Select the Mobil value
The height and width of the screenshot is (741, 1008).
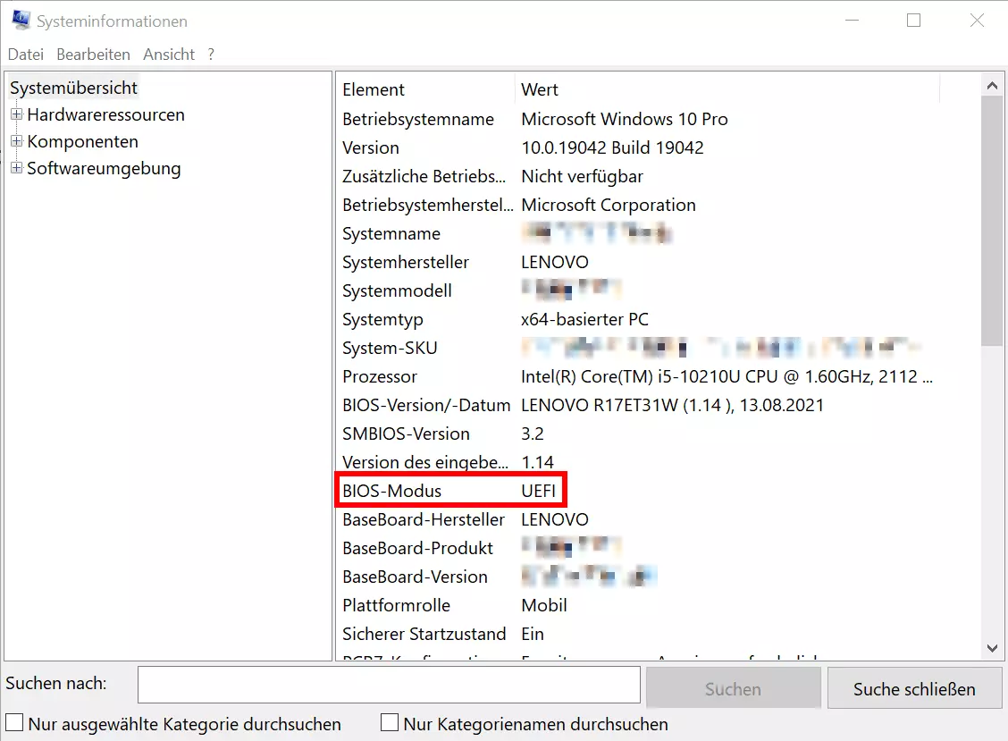[544, 606]
